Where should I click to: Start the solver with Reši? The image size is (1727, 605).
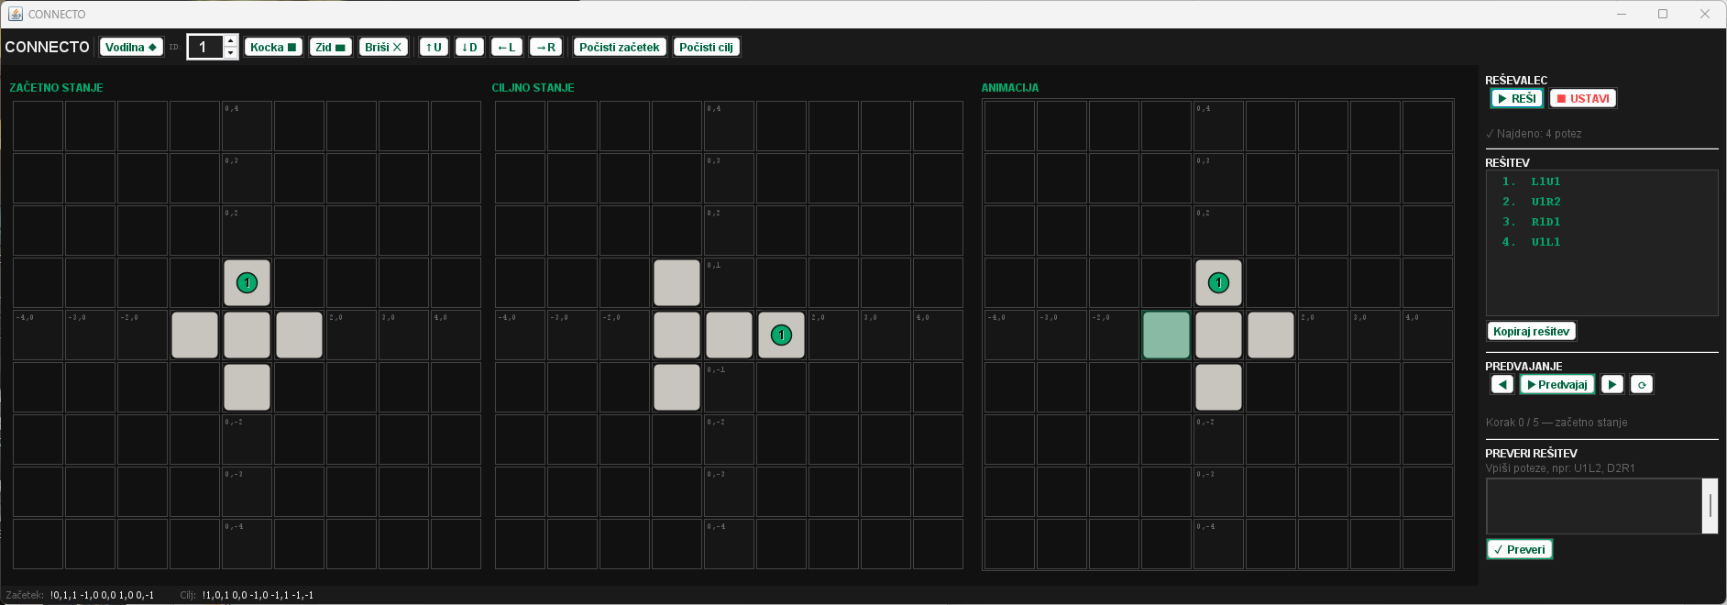(1517, 98)
